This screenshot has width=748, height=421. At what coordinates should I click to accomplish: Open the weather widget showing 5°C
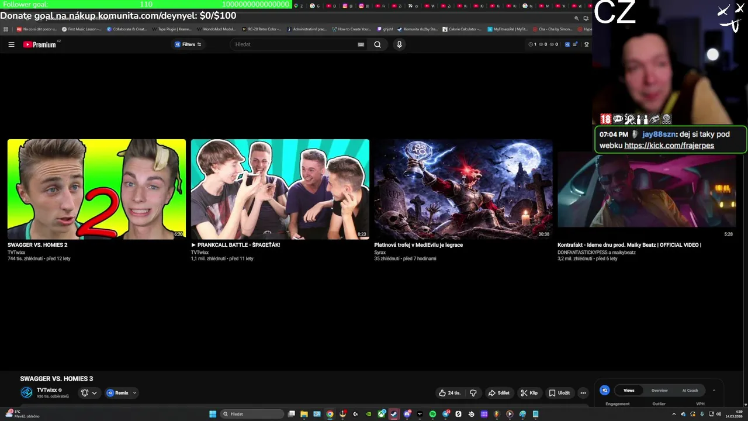(x=22, y=414)
